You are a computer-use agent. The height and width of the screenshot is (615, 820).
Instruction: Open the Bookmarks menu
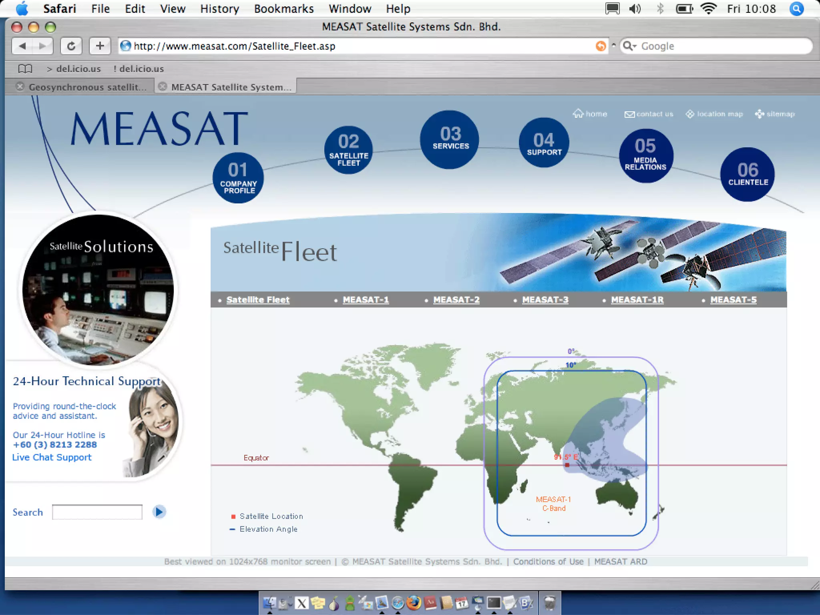[x=283, y=9]
